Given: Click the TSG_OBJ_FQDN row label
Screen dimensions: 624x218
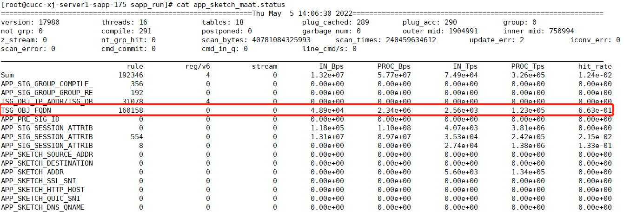Looking at the screenshot, I should [26, 110].
